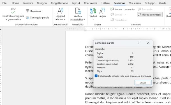171x105 pixels.
Task: Start Leggi ad alta voce
Action: (60, 14)
